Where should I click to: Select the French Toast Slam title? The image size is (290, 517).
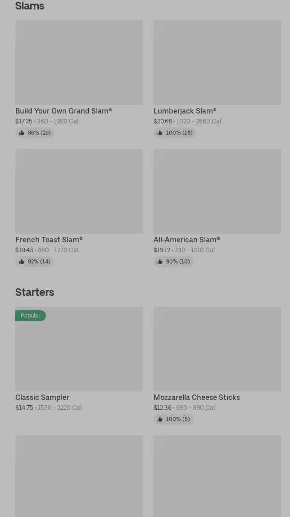click(49, 240)
